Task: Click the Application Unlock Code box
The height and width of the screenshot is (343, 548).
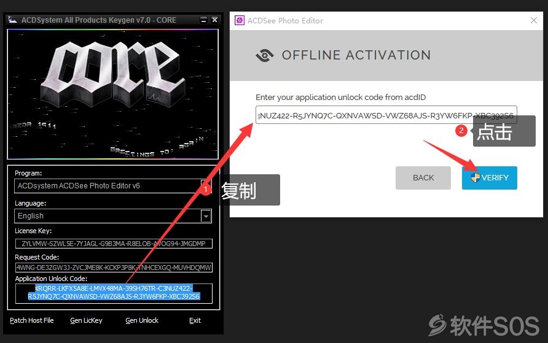Action: coord(114,293)
